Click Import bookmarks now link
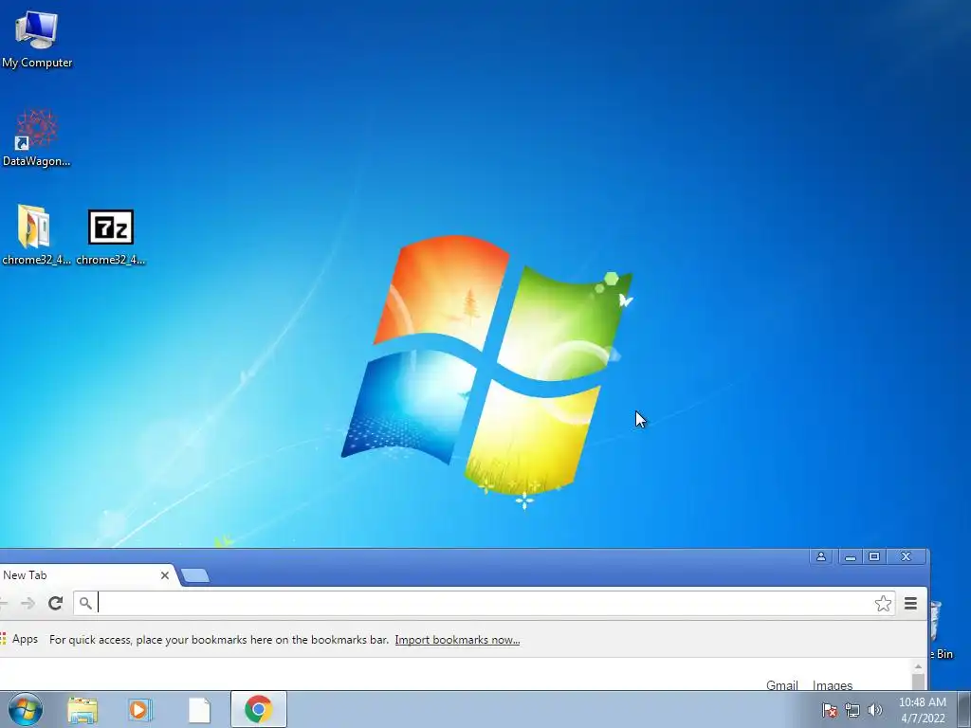This screenshot has width=971, height=728. pos(457,640)
